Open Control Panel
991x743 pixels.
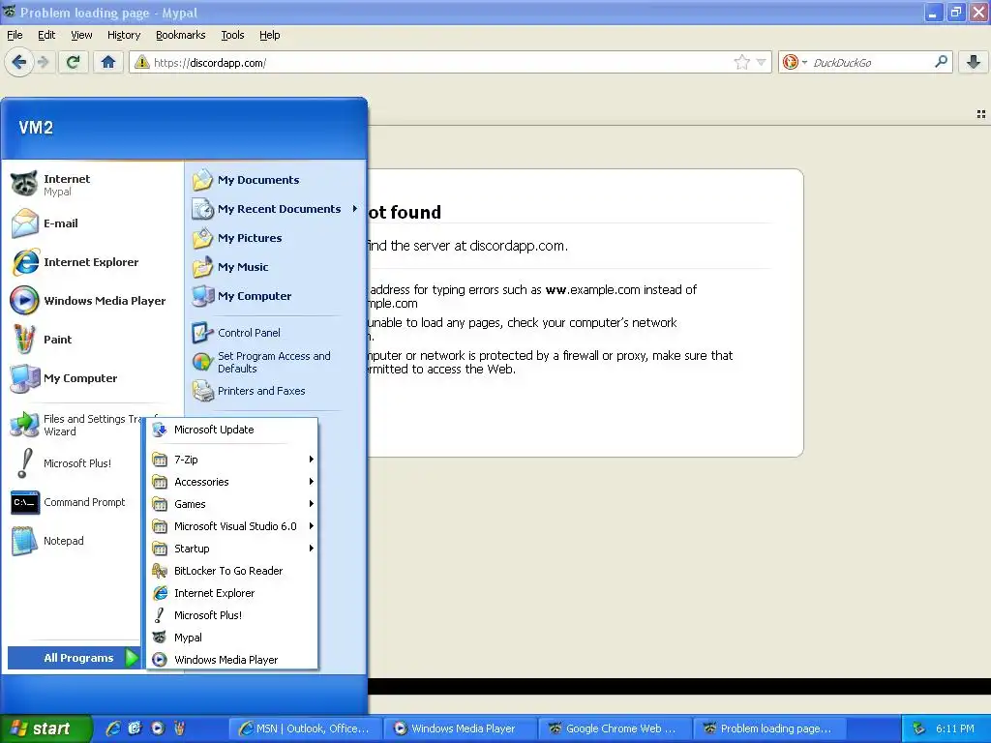click(276, 333)
